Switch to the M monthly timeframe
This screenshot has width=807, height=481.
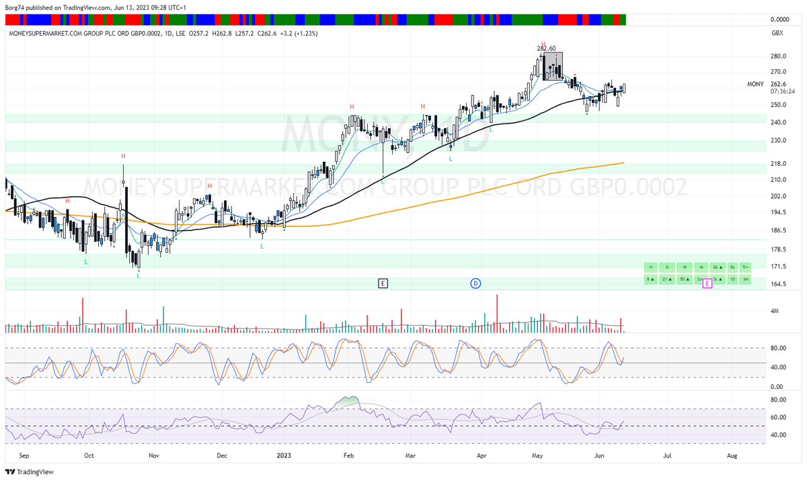[x=701, y=267]
